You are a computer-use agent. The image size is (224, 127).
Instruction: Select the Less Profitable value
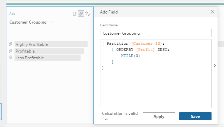(x=47, y=58)
